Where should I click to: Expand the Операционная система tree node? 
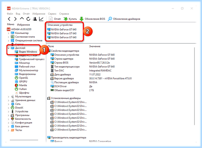(x=8, y=41)
